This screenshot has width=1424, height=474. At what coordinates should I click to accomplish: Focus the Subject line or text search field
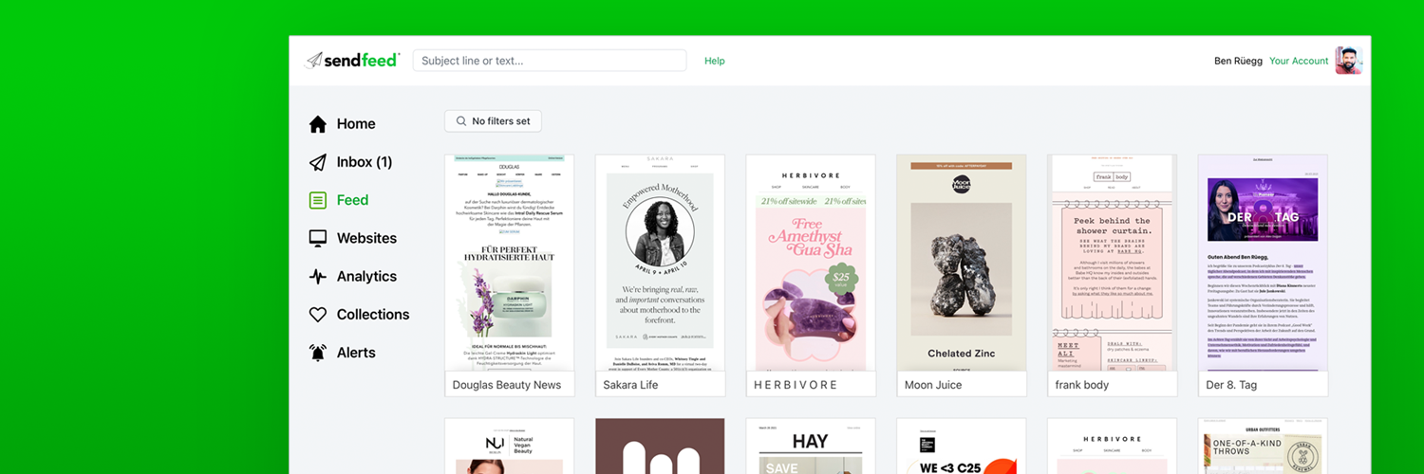550,61
